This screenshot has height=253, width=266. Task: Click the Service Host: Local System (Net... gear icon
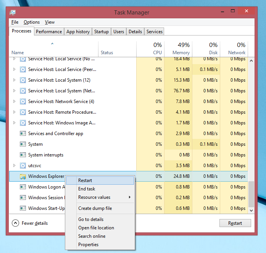pos(23,91)
